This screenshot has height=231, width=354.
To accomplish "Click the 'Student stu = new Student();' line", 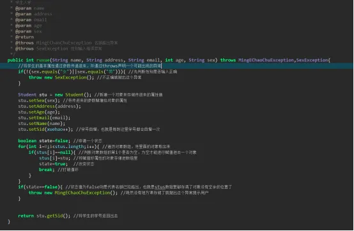I will (55, 95).
